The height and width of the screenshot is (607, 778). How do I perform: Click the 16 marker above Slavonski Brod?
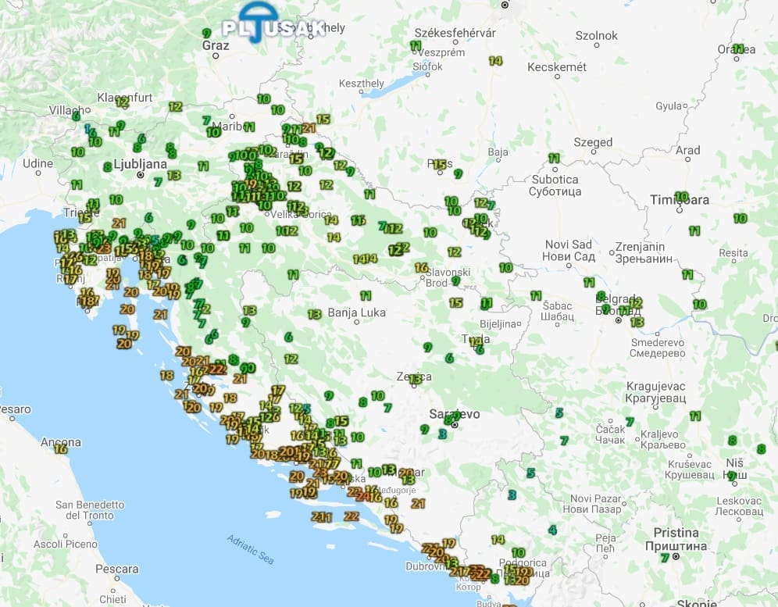coord(421,267)
